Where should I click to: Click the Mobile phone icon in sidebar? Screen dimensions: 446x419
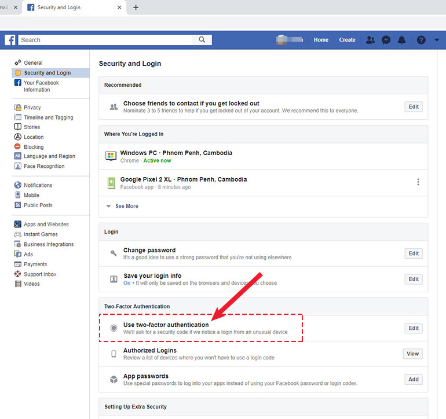pos(17,195)
